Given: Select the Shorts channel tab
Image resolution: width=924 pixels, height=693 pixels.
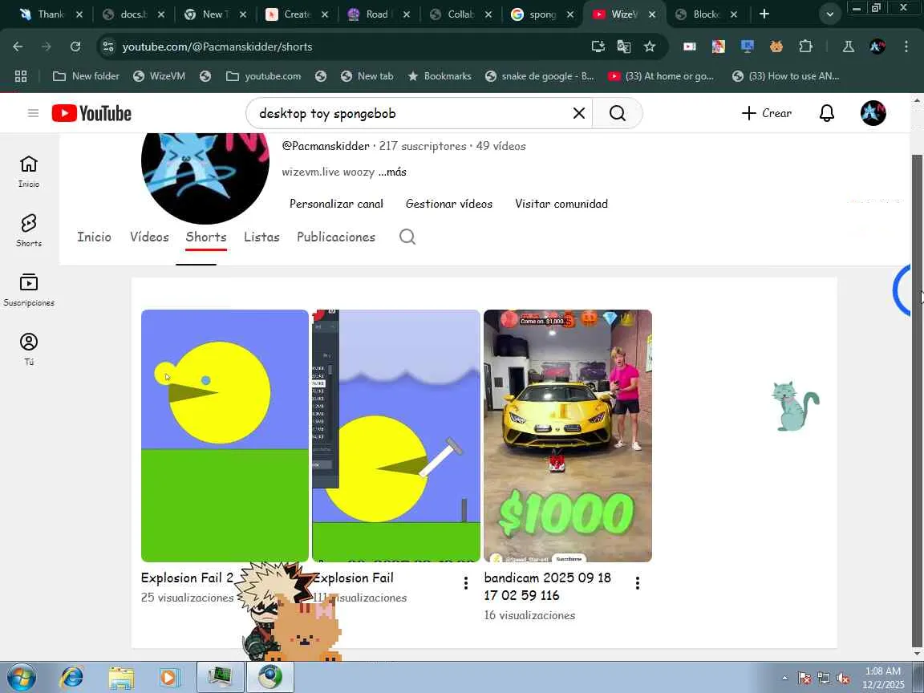Looking at the screenshot, I should (x=205, y=237).
